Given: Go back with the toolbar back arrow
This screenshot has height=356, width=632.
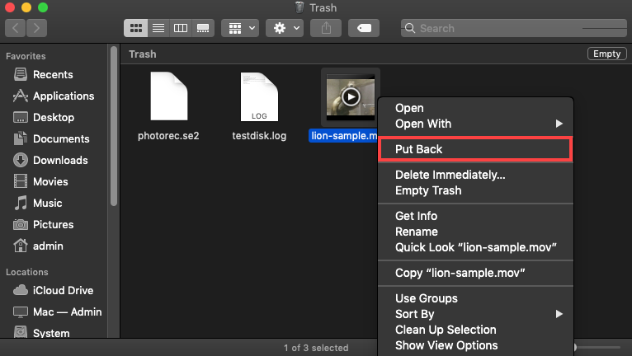Looking at the screenshot, I should pyautogui.click(x=16, y=28).
